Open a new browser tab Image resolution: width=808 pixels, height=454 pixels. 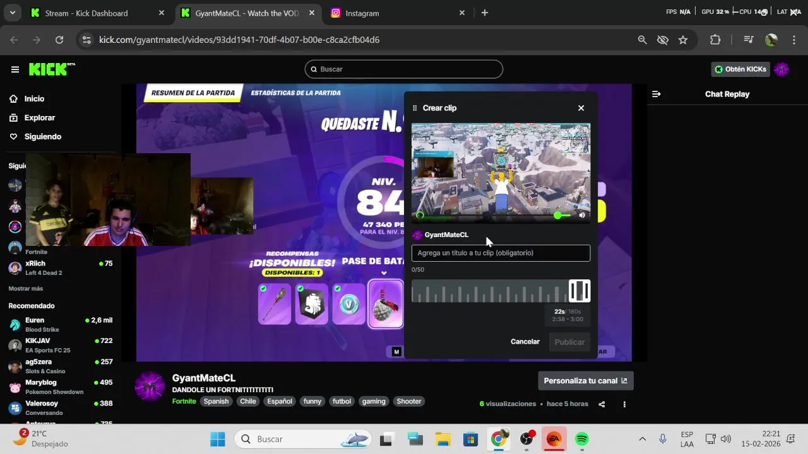(x=485, y=13)
